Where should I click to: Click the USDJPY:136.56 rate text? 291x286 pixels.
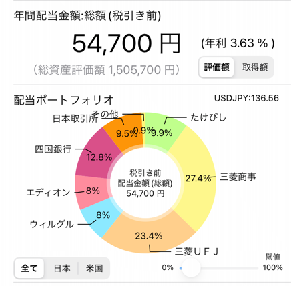click(246, 98)
